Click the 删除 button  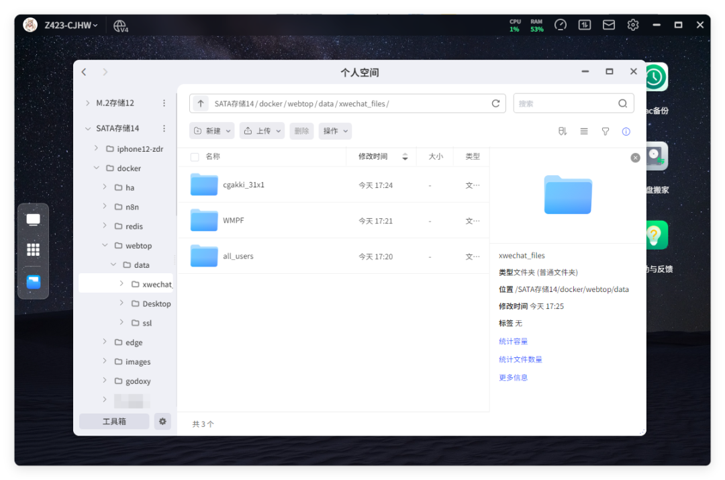click(x=301, y=131)
